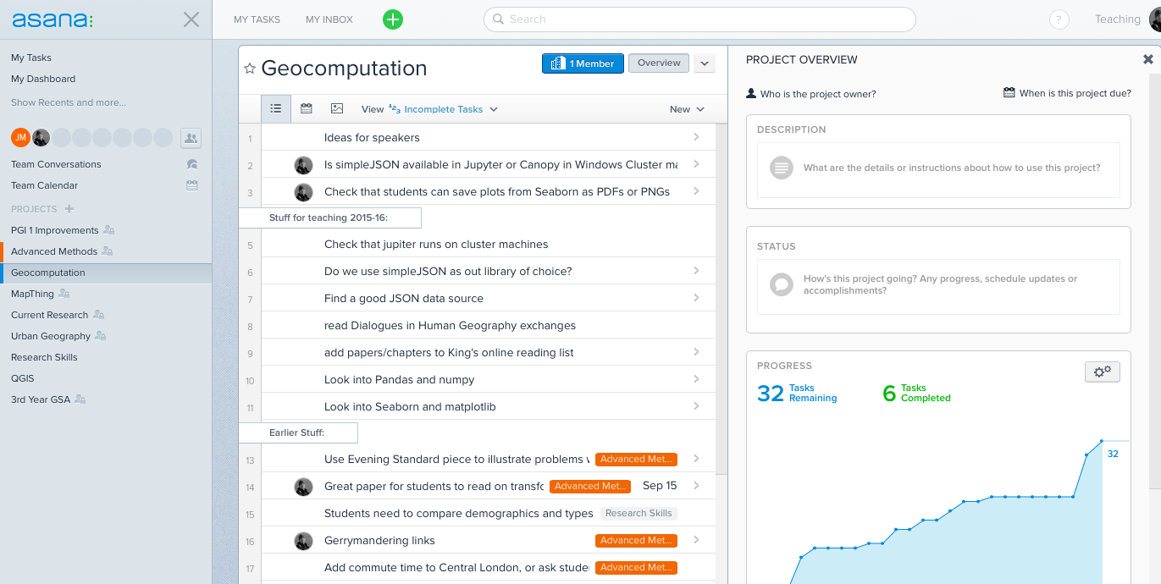
Task: Click the team members icon in sidebar
Action: pyautogui.click(x=191, y=138)
